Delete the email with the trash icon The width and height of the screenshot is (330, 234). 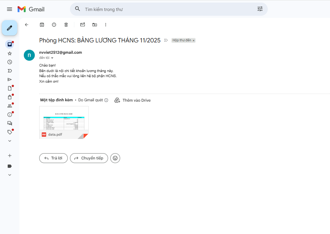coord(66,24)
